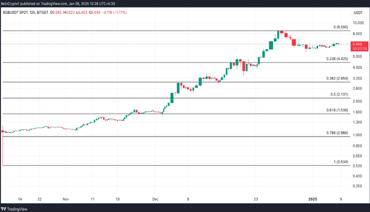Click the 22 date axis label
Screen dimensions: 370x212
click(39, 199)
